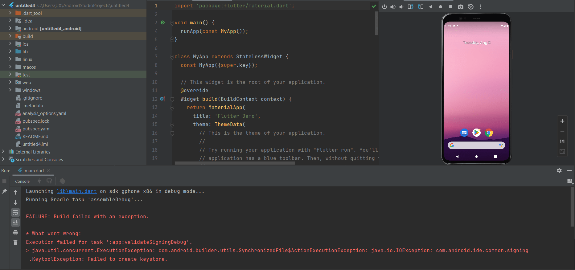
Task: Toggle soft-wrap in the console
Action: click(15, 212)
